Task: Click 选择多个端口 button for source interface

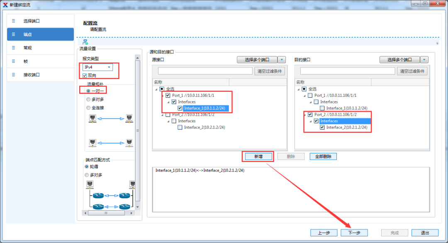Action: (x=257, y=60)
